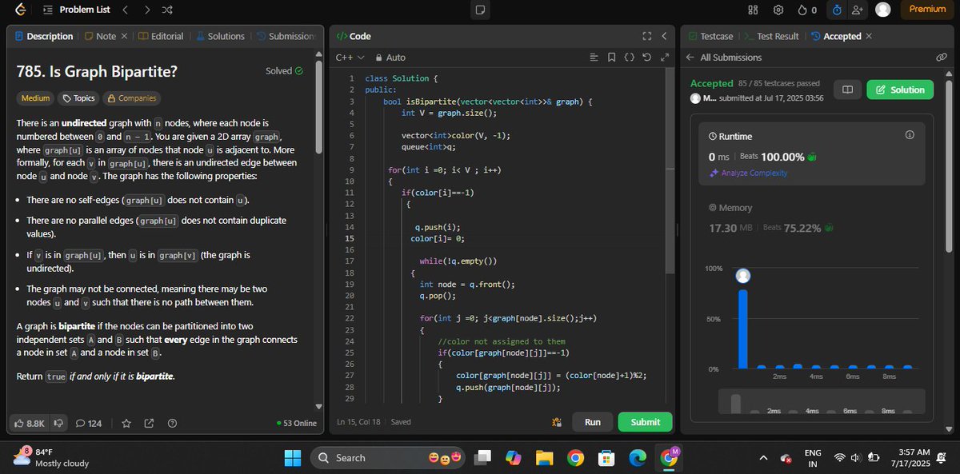Viewport: 960px width, 474px height.
Task: Open File Explorer from taskbar
Action: [544, 457]
